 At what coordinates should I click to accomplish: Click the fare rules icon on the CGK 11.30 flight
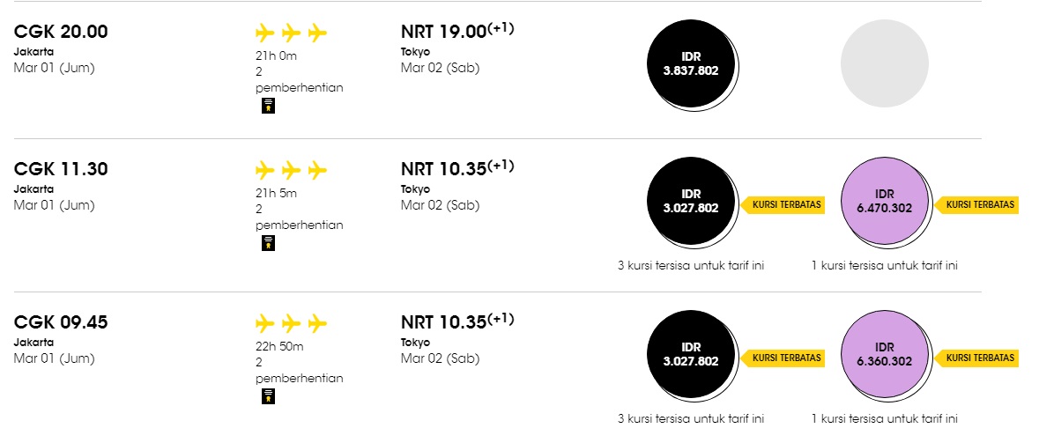pyautogui.click(x=269, y=243)
